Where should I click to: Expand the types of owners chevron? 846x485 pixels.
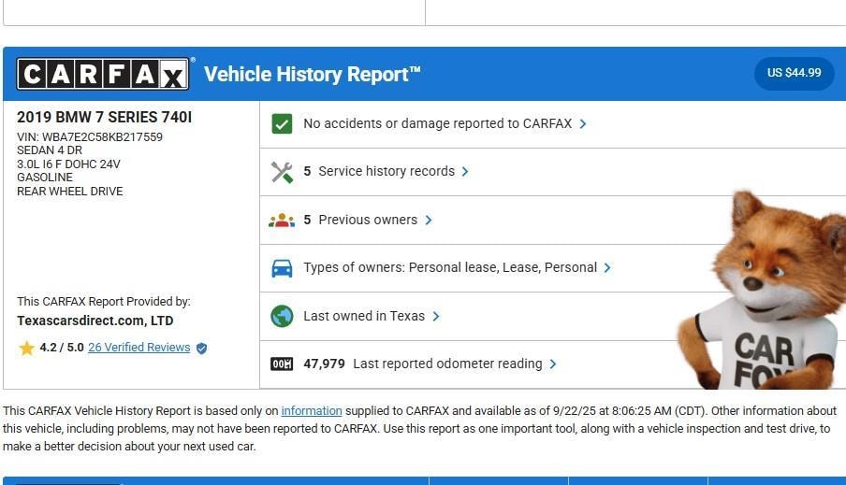[607, 268]
